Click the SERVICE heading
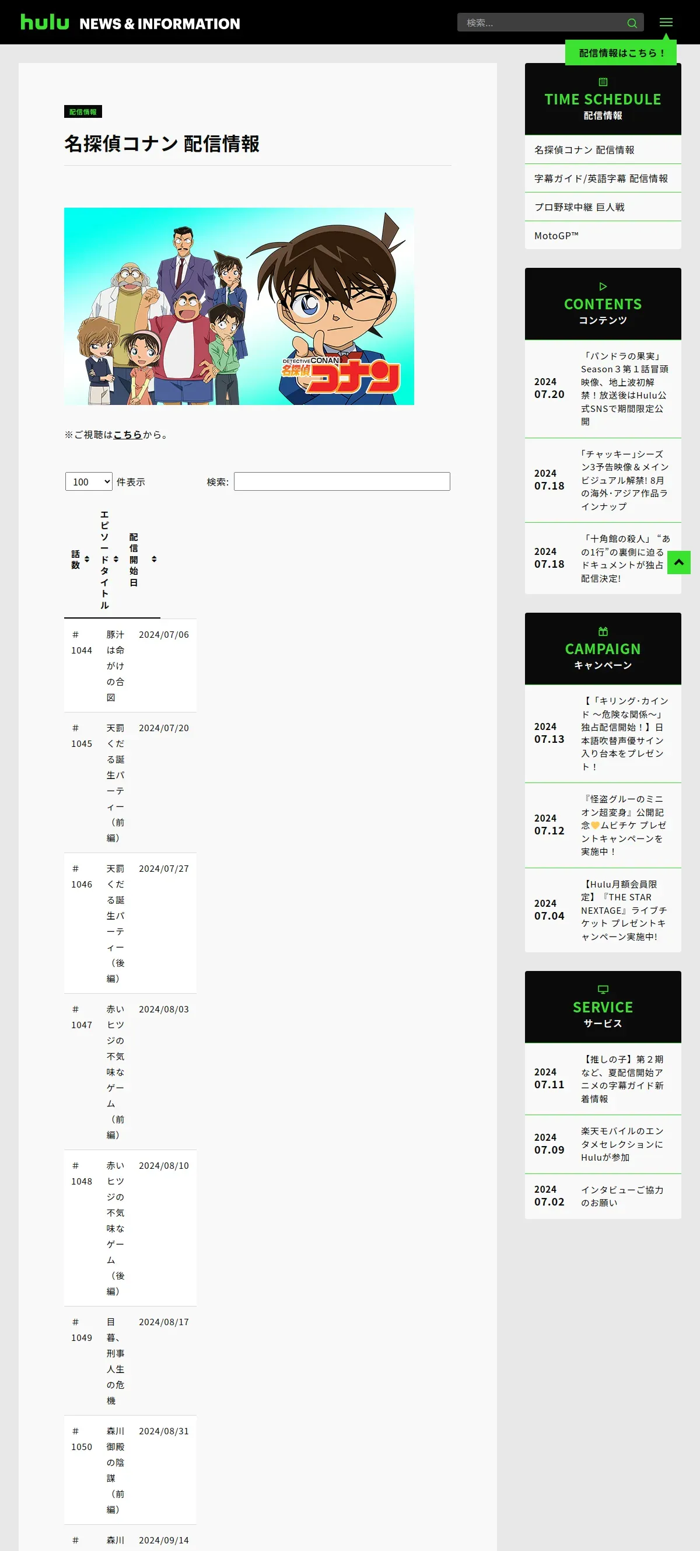The image size is (700, 1551). coord(603,1007)
